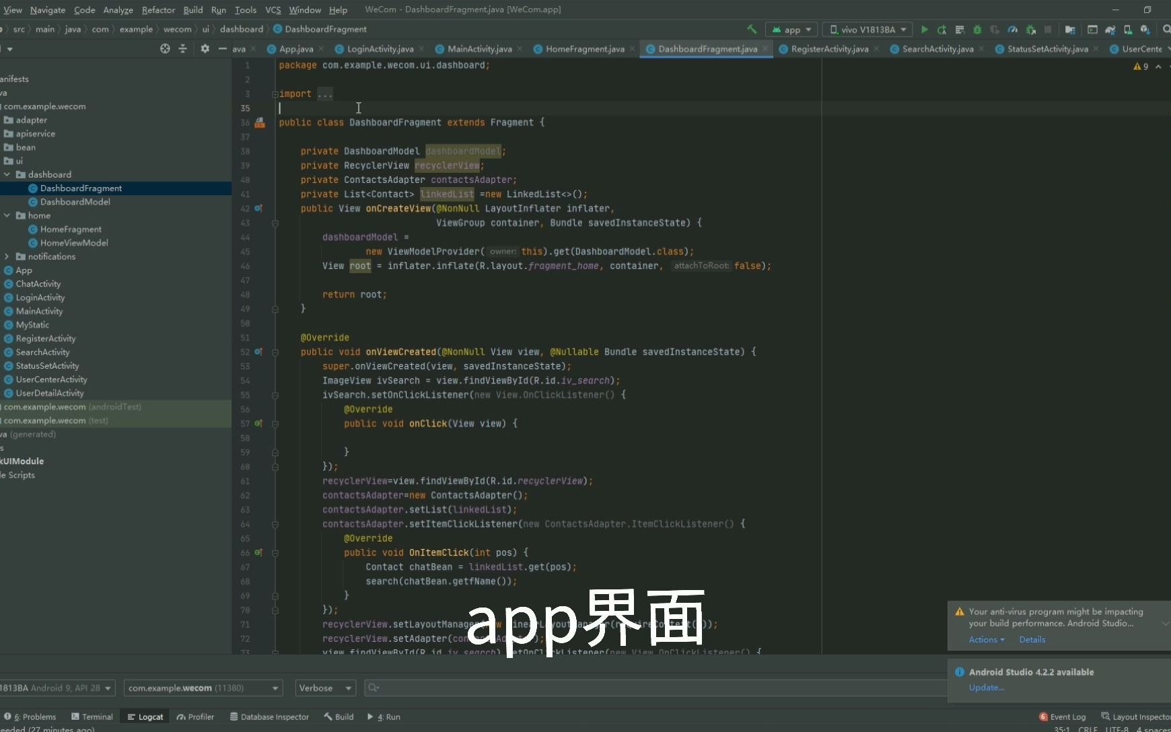Expand the notifications package node
Screen dimensions: 1171x732
pos(7,256)
